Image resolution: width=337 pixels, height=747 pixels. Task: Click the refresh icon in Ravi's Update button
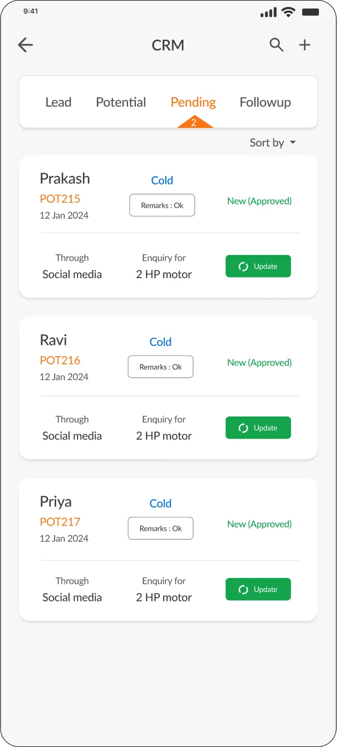(243, 428)
